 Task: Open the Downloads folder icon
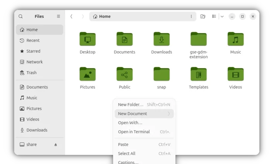point(161,40)
